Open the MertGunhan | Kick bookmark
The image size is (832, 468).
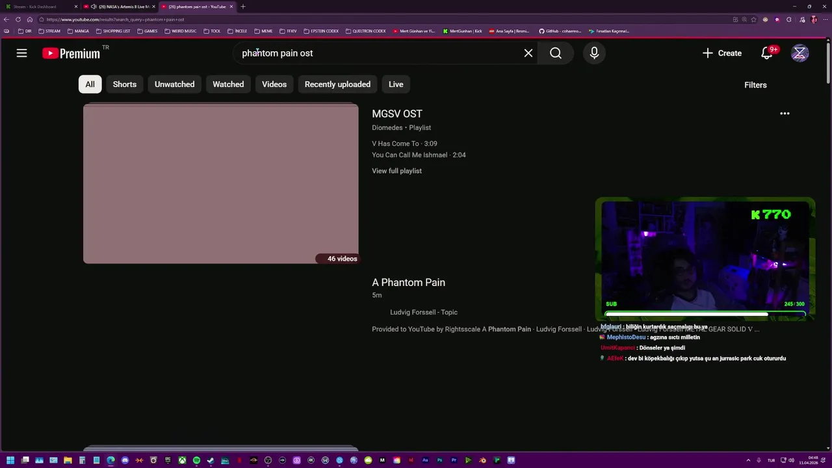tap(462, 31)
